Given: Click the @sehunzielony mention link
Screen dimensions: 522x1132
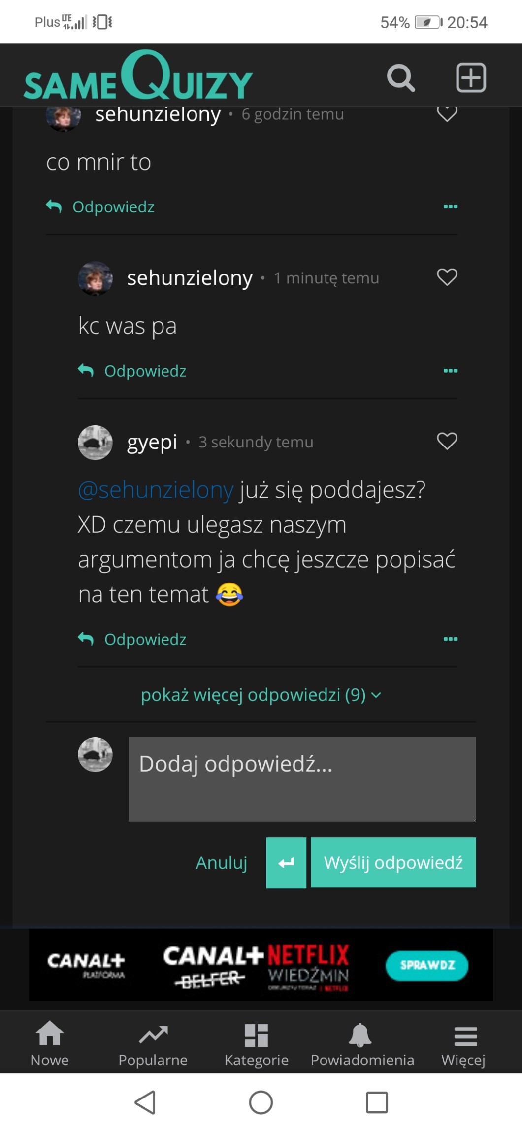Looking at the screenshot, I should (x=156, y=490).
